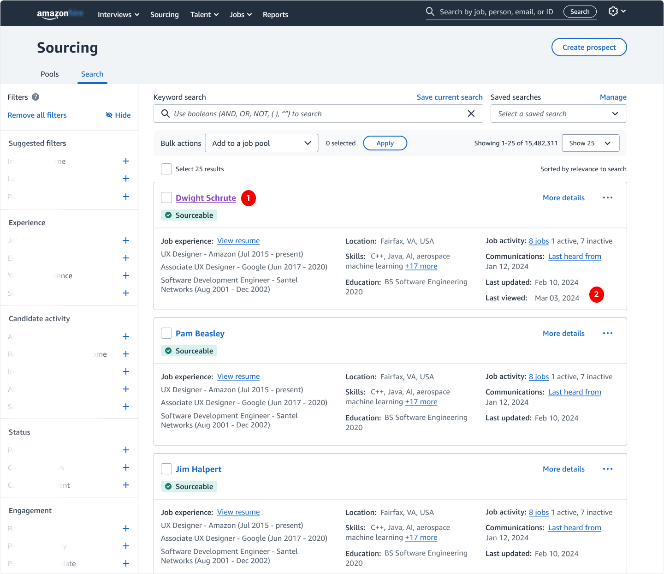Select the Search tab under Sourcing
Viewport: 664px width, 574px height.
tap(92, 74)
